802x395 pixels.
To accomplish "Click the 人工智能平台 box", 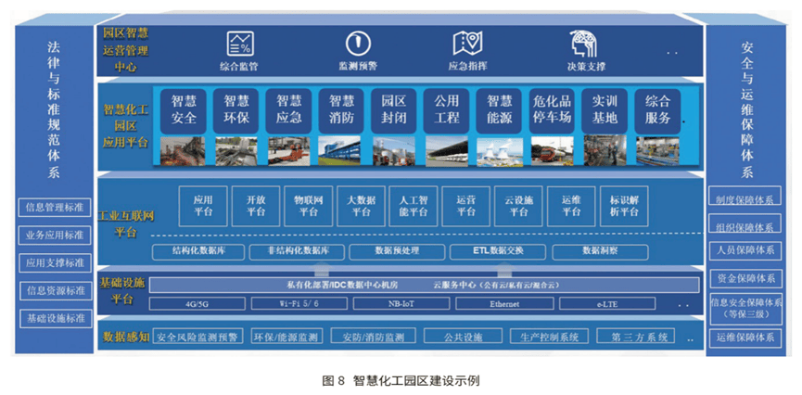I will [x=412, y=206].
